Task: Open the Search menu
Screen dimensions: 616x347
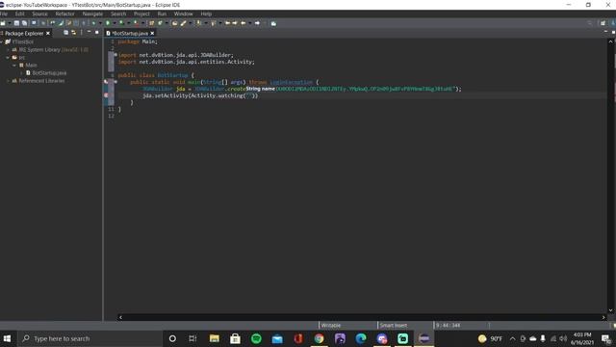Action: (118, 13)
